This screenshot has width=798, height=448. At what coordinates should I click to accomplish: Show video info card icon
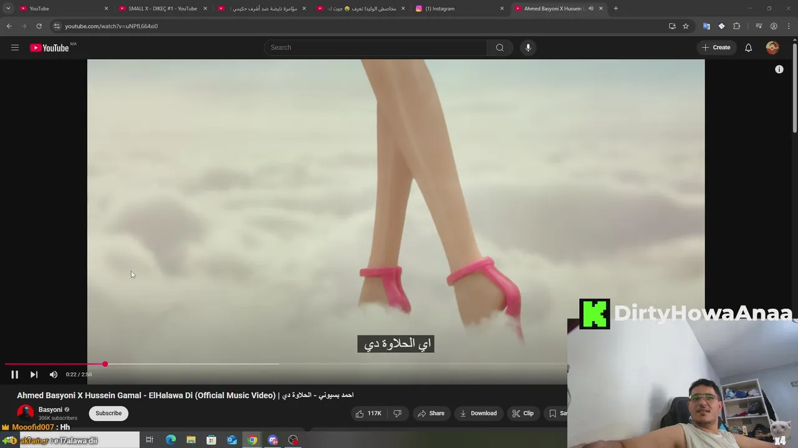pos(779,69)
